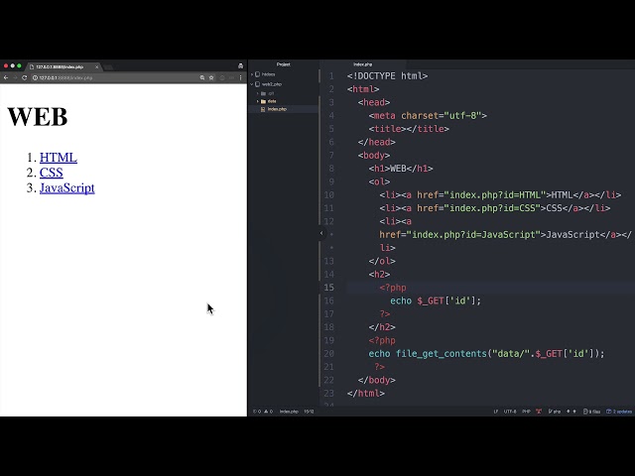
Task: Reload the index.php page
Action: pyautogui.click(x=24, y=77)
